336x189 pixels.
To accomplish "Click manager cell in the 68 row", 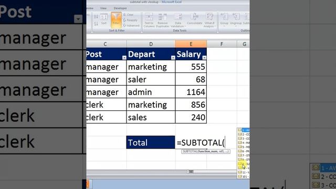I will pos(107,79).
